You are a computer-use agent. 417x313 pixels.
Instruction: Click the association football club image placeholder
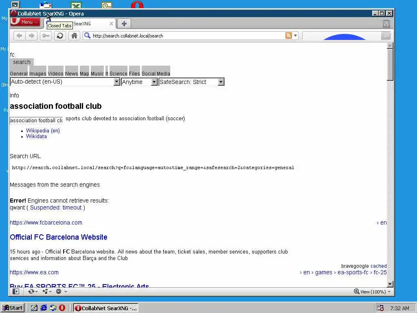pyautogui.click(x=36, y=121)
